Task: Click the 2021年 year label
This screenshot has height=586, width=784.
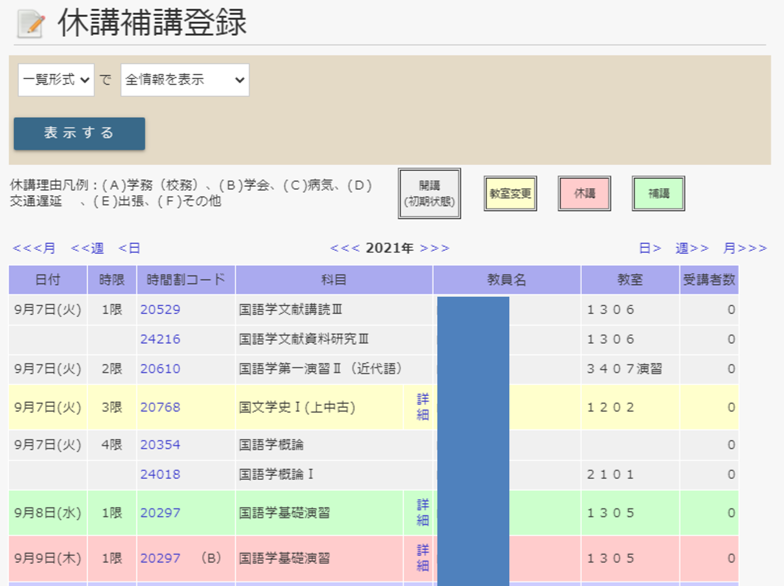Action: [390, 248]
